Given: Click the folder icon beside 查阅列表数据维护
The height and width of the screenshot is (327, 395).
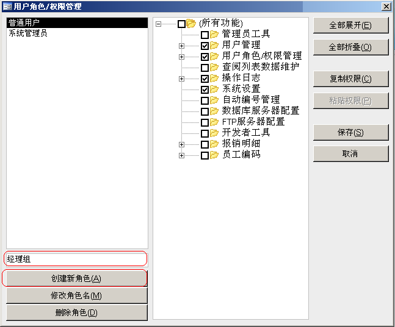Looking at the screenshot, I should point(214,68).
